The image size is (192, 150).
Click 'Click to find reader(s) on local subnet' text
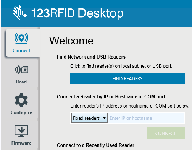tap(121, 66)
